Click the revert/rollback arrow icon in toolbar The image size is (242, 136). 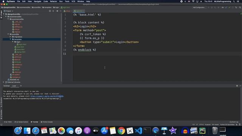click(236, 8)
